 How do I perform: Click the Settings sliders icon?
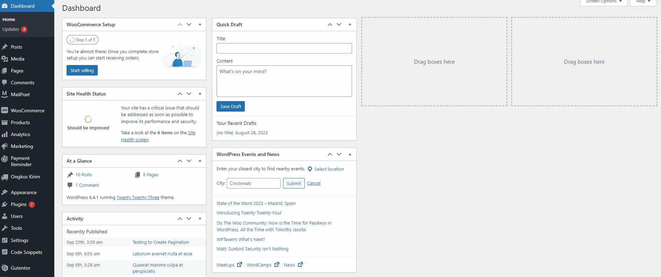pyautogui.click(x=5, y=240)
